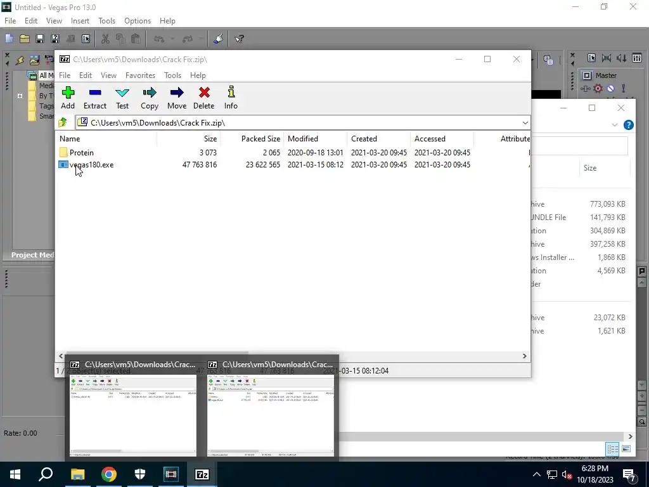
Task: Expand By Type node in Project Media tree
Action: (20, 96)
